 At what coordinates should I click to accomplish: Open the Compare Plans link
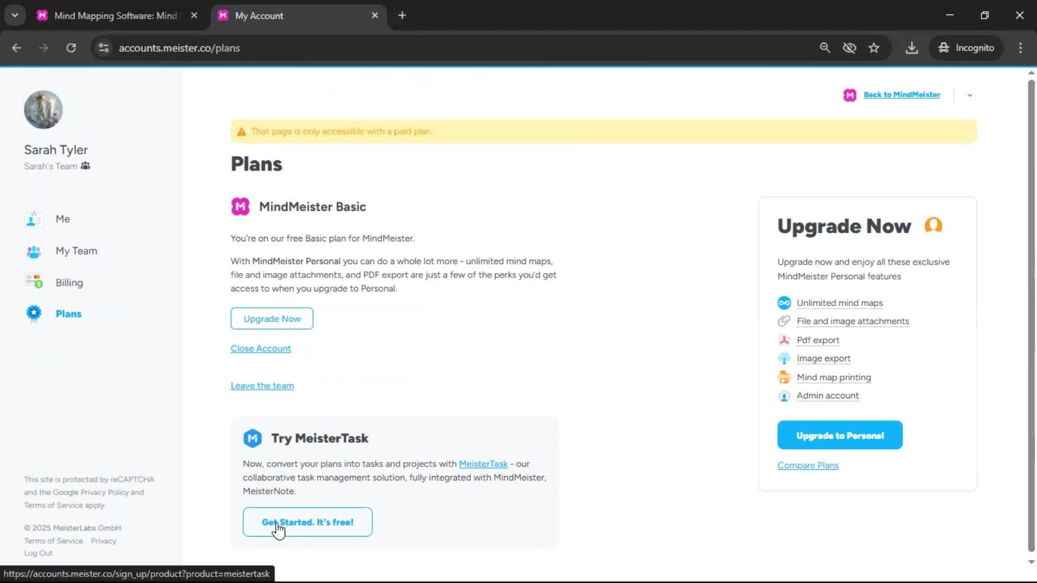click(x=808, y=465)
